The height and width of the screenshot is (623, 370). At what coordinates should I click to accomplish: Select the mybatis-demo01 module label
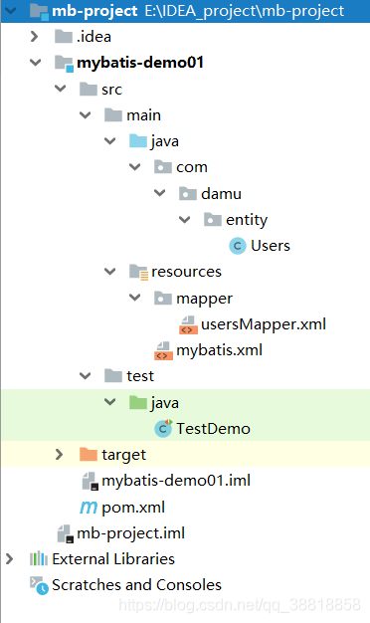[140, 63]
